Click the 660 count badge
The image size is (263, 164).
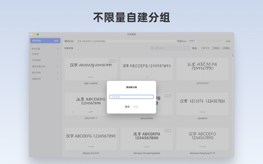click(56, 41)
